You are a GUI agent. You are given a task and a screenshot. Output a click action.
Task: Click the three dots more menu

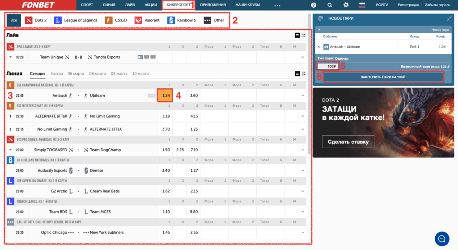click(x=277, y=5)
